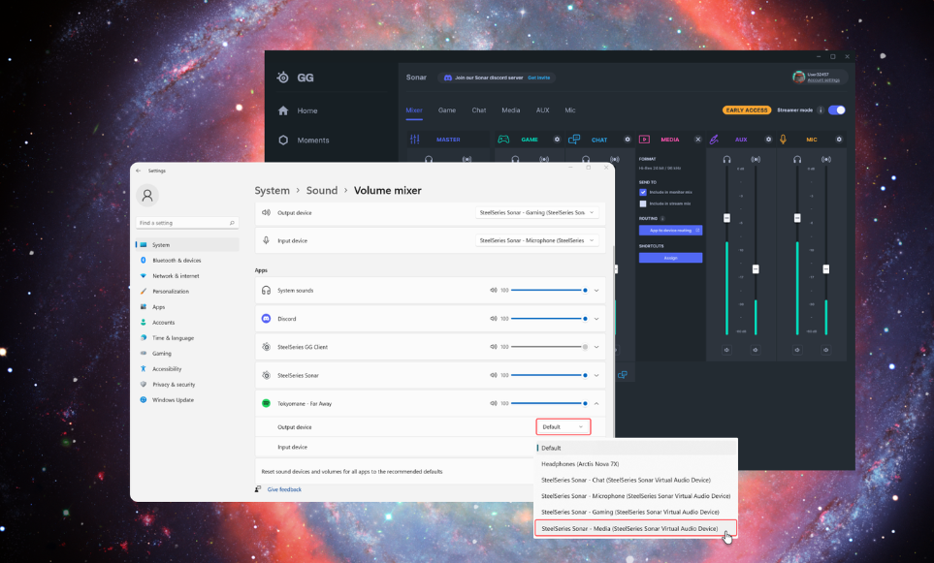Click the MEDIA play icon in Sonar
Viewport: 934px width, 563px height.
point(644,140)
